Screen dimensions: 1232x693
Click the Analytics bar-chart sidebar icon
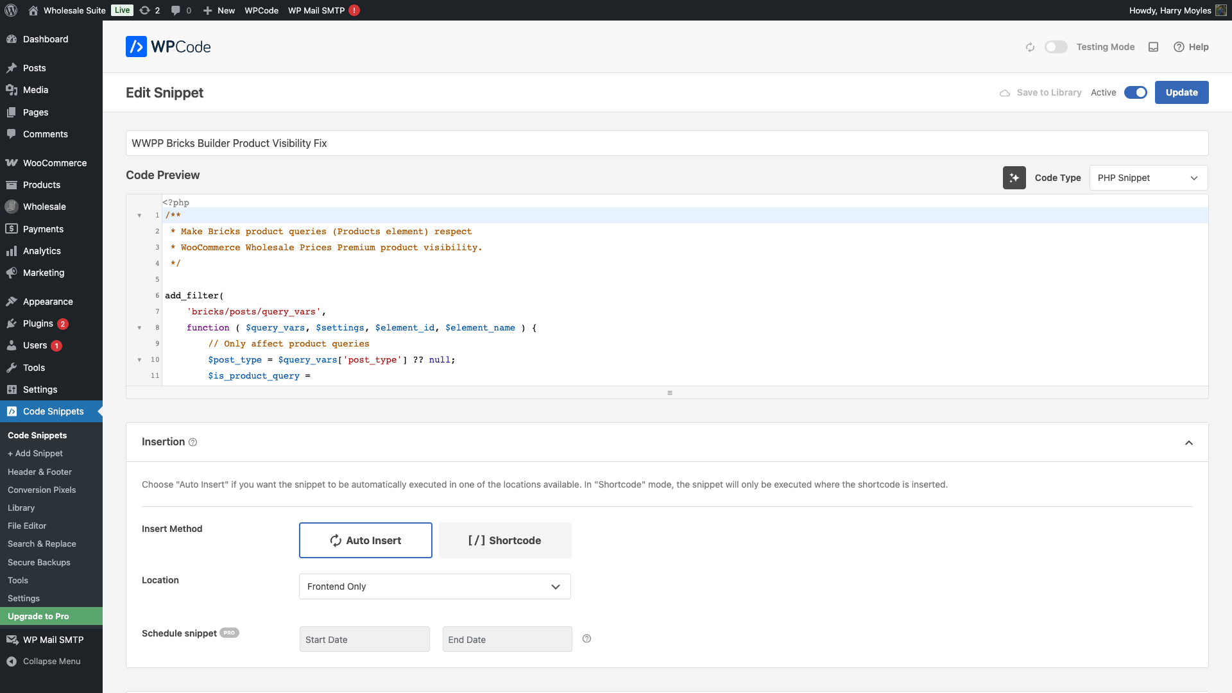[x=12, y=251]
